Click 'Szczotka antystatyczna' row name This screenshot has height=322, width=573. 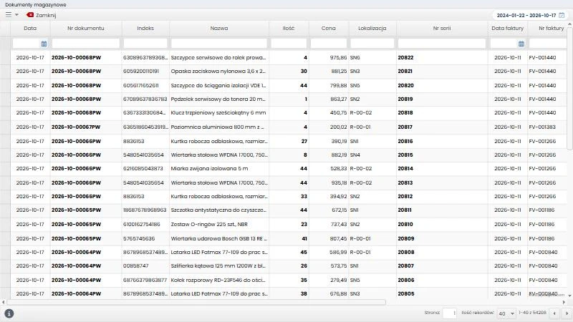(218, 210)
